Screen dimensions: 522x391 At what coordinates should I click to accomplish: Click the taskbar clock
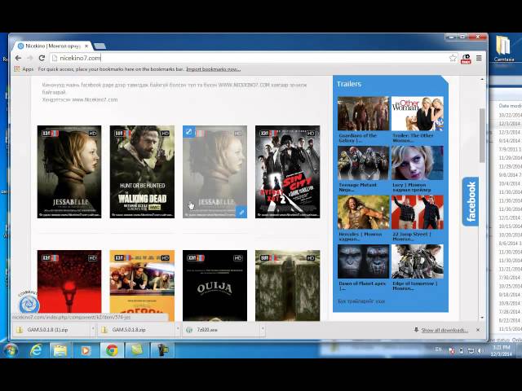point(502,351)
